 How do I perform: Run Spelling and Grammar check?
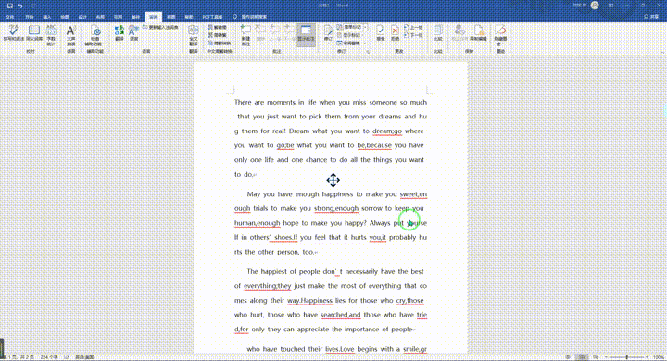[14, 33]
